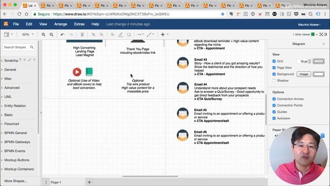330x186 pixels.
Task: Toggle the format panel icon
Action: point(325,35)
